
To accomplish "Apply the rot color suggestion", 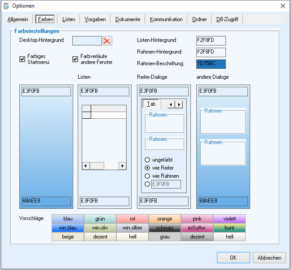I will (x=132, y=219).
